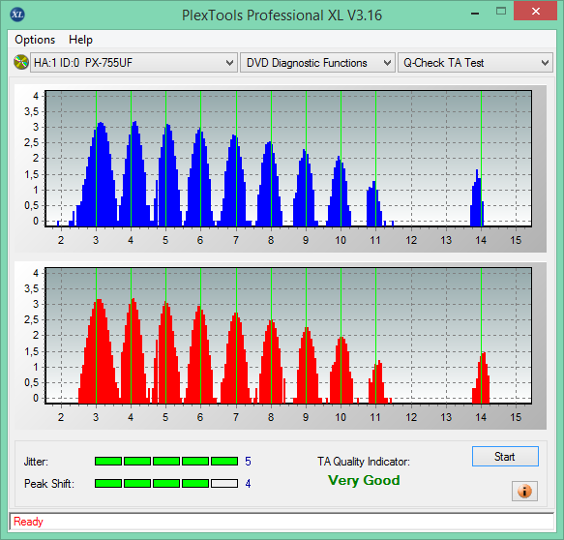564x540 pixels.
Task: Click the 3 axis label below red graph
Action: pos(96,417)
